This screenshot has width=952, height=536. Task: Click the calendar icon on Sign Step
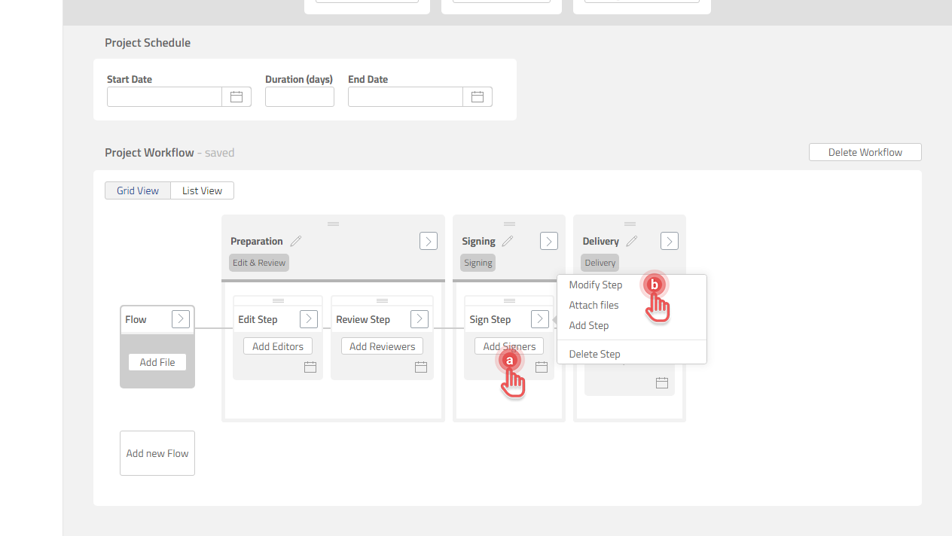[x=541, y=367]
